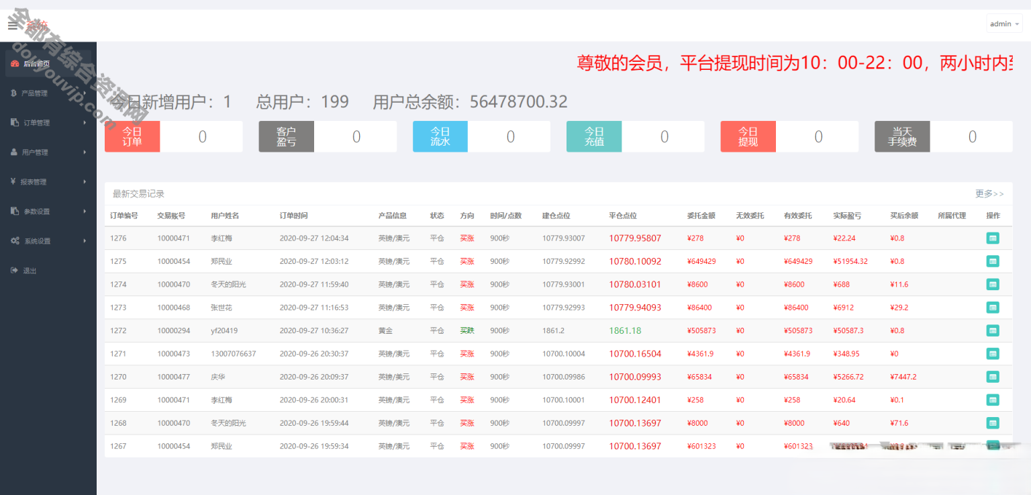
Task: Click the 客户盈亏 stat card
Action: point(328,136)
